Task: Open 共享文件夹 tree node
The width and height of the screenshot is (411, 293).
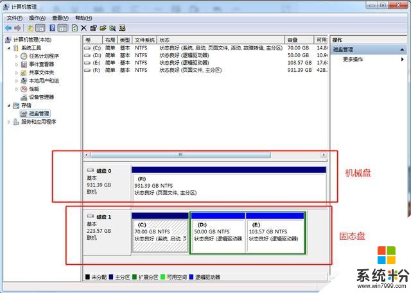Action: (41, 72)
